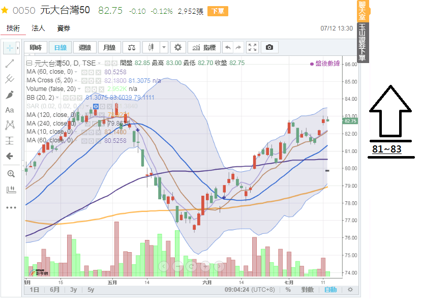Toggle visibility of Volume (false, 20)
This screenshot has width=422, height=305.
pos(87,89)
